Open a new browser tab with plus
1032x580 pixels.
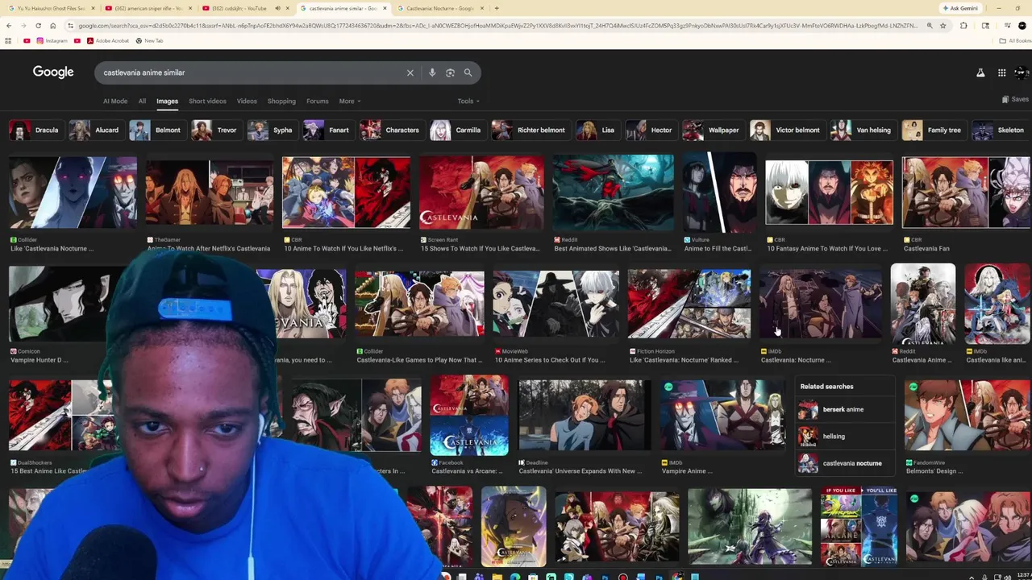click(x=496, y=8)
